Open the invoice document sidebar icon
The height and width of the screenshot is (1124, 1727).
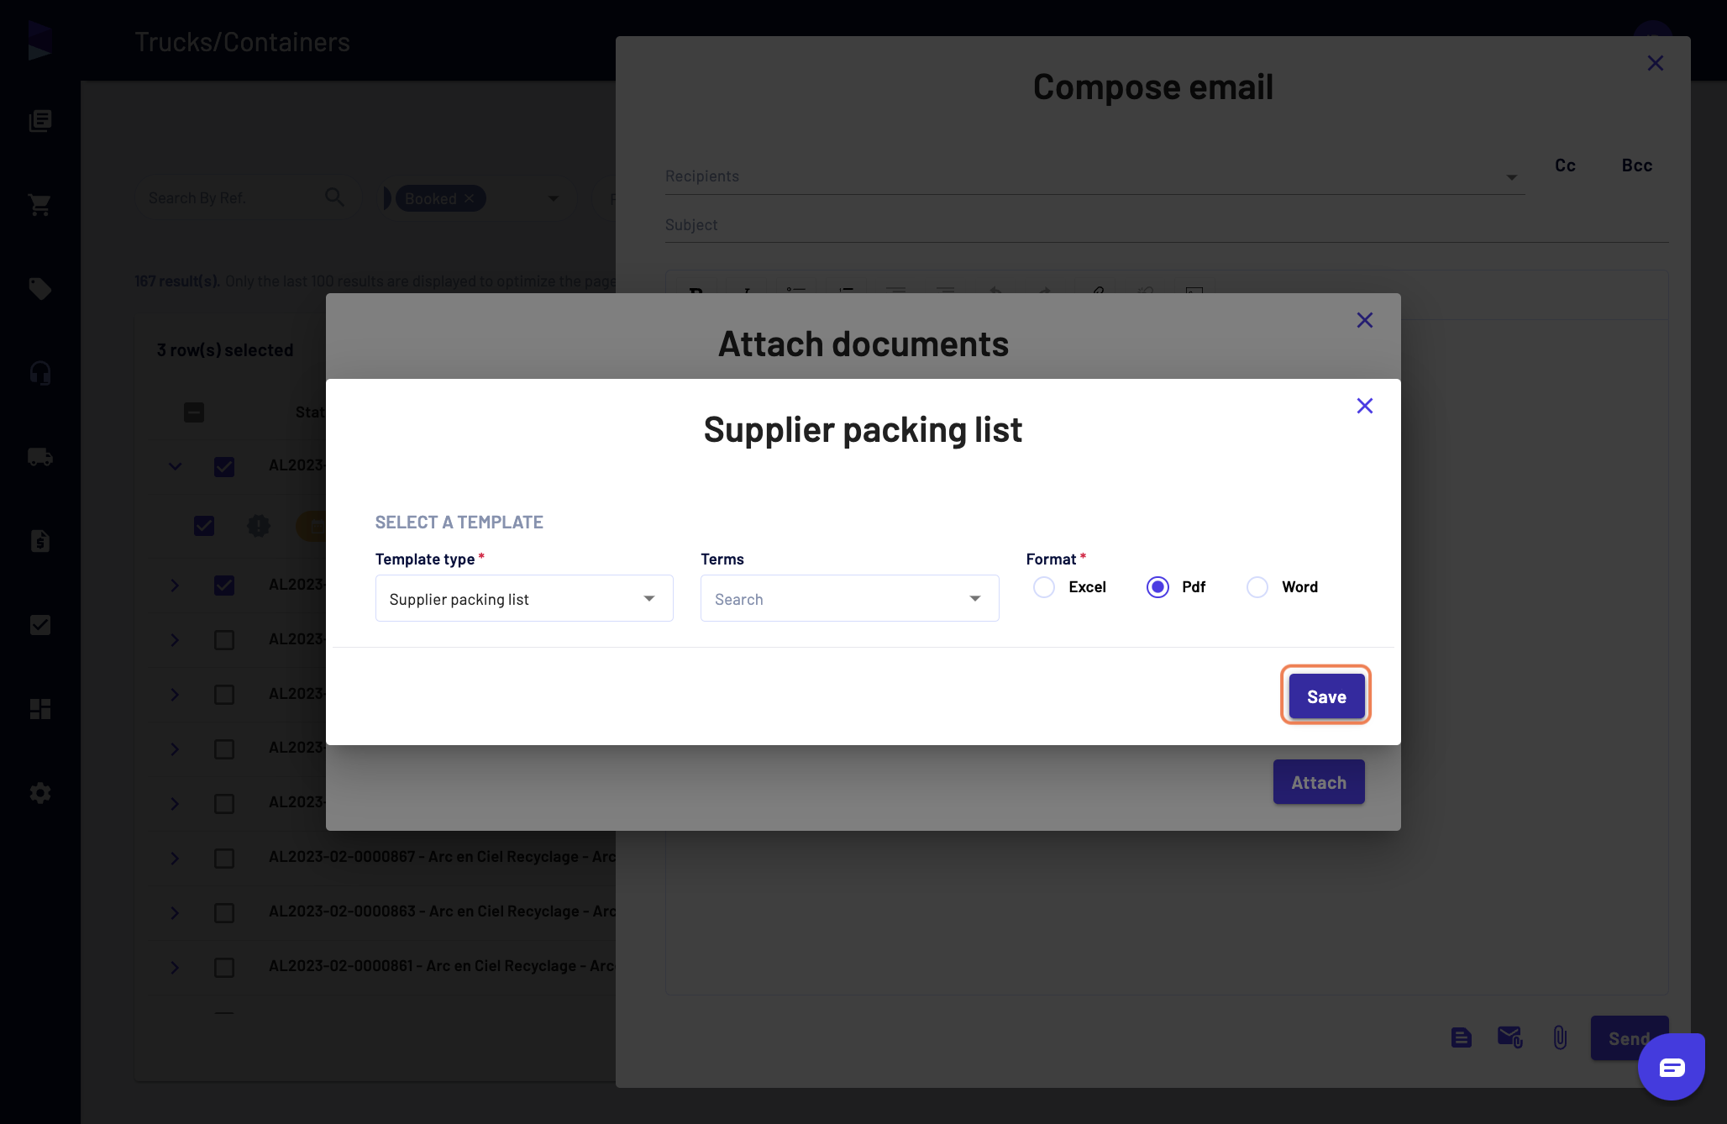(39, 540)
